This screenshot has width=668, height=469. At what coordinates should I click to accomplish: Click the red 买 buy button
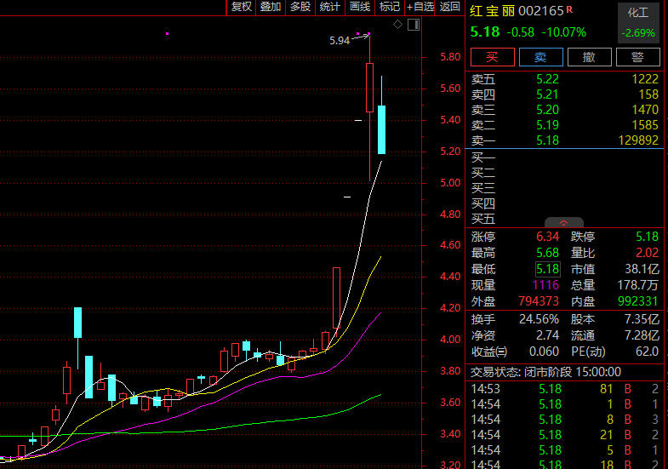point(493,57)
